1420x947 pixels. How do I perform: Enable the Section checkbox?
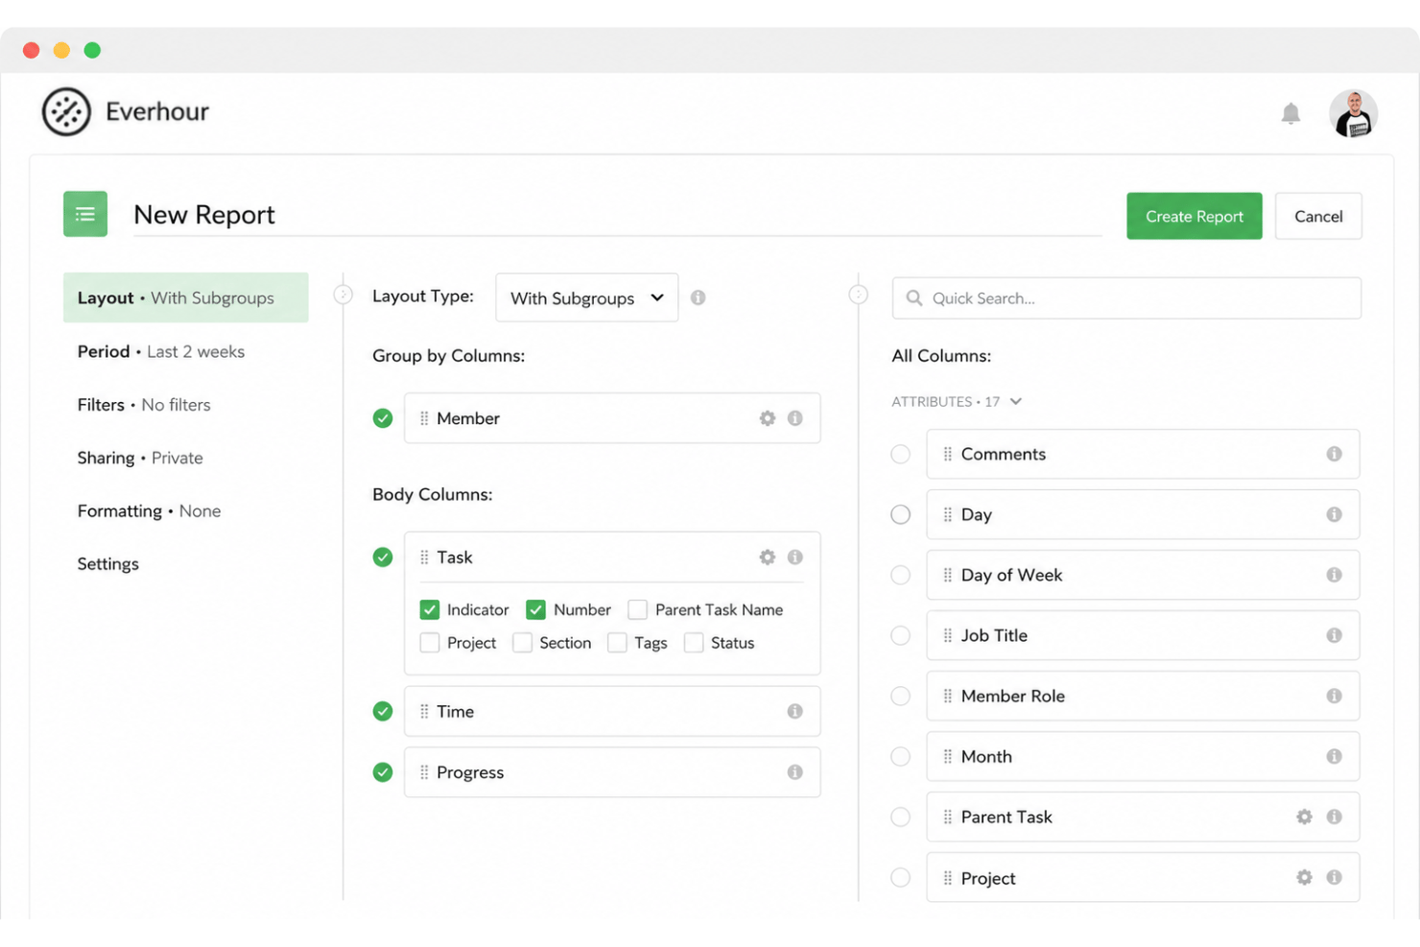pyautogui.click(x=522, y=643)
